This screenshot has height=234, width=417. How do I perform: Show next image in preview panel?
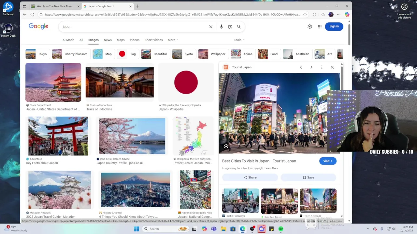tap(311, 67)
